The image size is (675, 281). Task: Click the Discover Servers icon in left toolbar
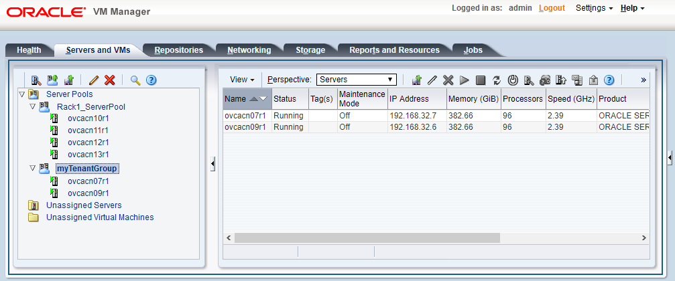(36, 80)
